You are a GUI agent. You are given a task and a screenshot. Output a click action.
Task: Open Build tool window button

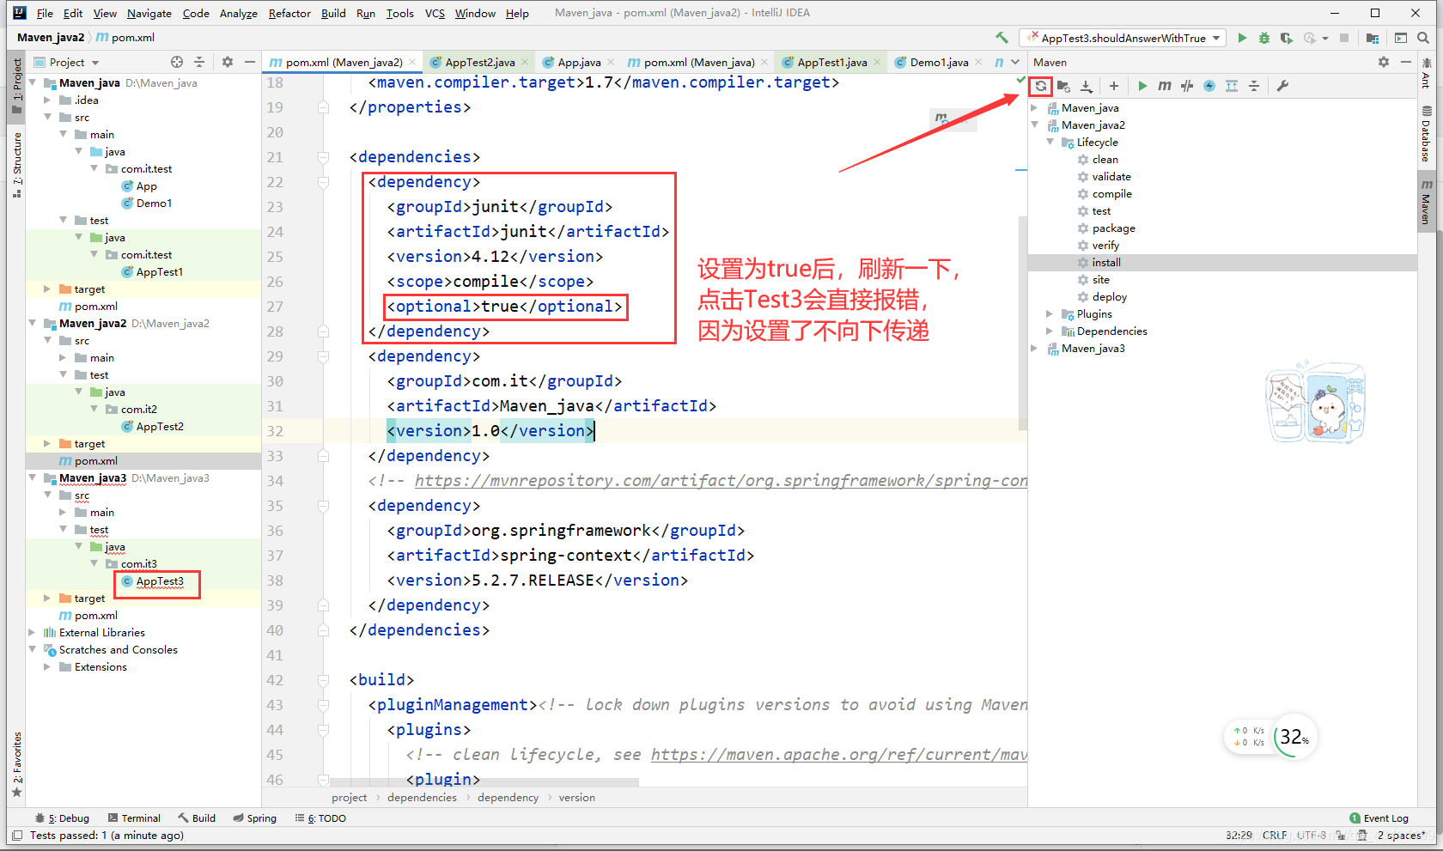(x=197, y=818)
